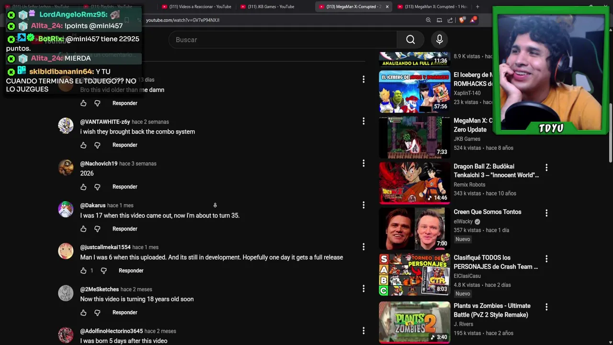This screenshot has width=613, height=345.
Task: Open @VANTAWHITE-z6y channel avatar
Action: click(x=66, y=126)
